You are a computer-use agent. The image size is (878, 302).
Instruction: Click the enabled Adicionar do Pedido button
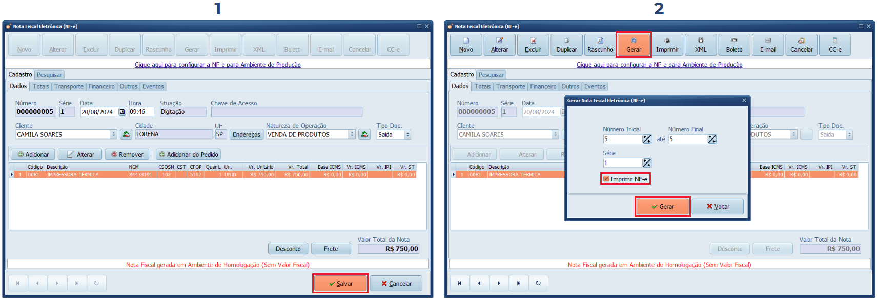(188, 155)
